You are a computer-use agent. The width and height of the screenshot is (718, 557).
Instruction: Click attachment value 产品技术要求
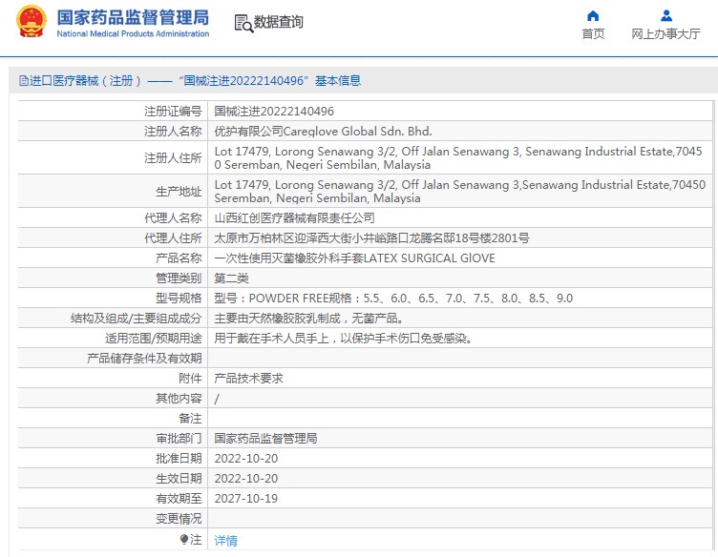pyautogui.click(x=248, y=379)
